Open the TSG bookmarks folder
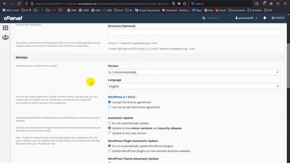This screenshot has height=163, width=290. pos(268,10)
